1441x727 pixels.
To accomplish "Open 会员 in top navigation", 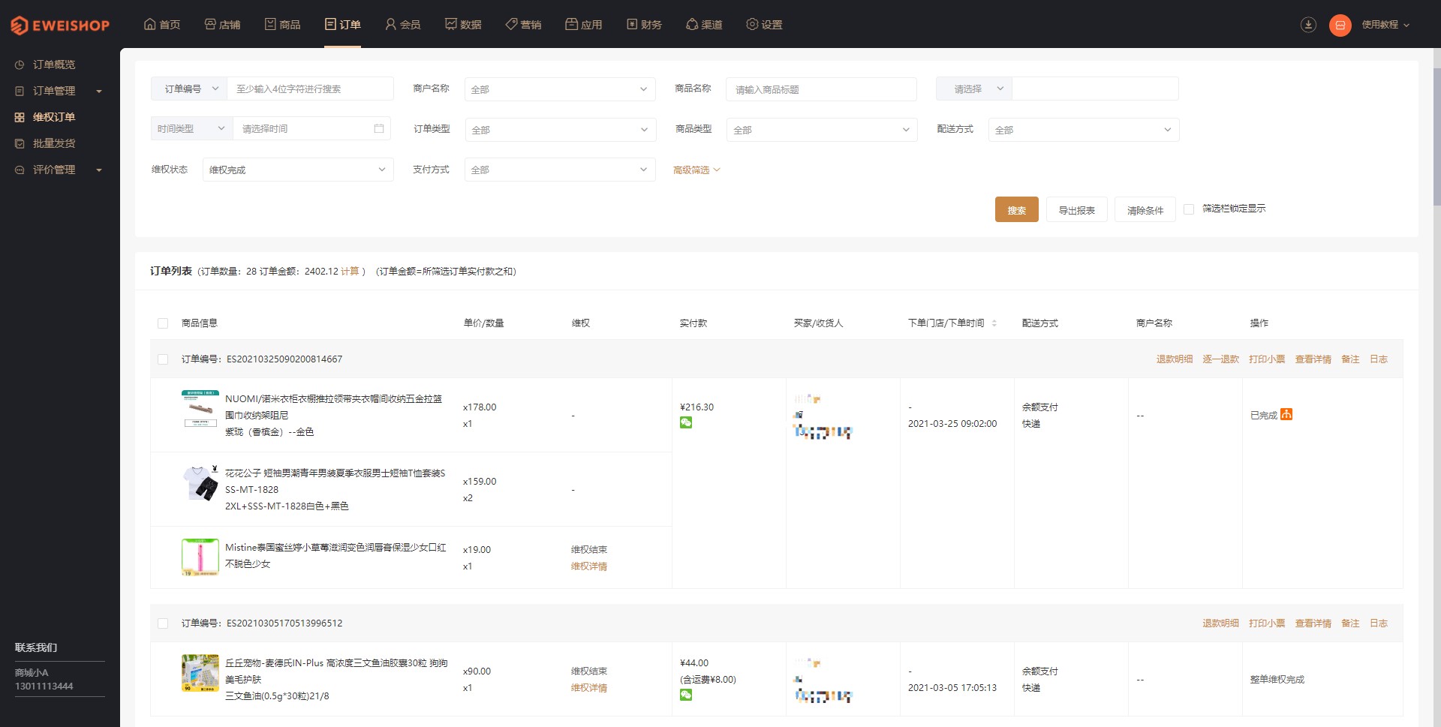I will 402,25.
